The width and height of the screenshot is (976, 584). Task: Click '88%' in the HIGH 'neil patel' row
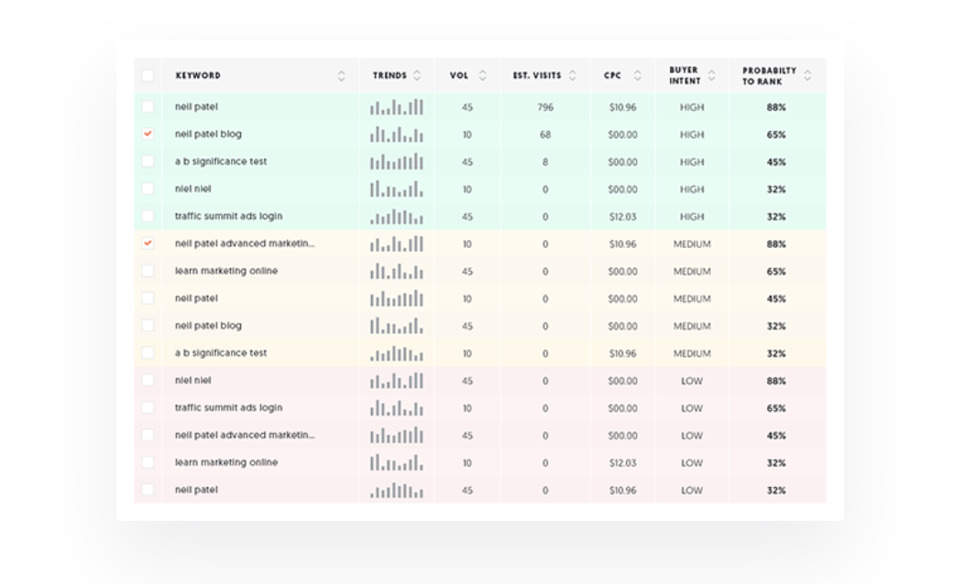click(776, 108)
